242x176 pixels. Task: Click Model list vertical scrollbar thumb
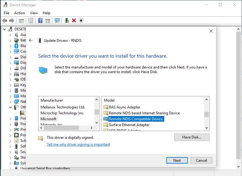(206, 115)
